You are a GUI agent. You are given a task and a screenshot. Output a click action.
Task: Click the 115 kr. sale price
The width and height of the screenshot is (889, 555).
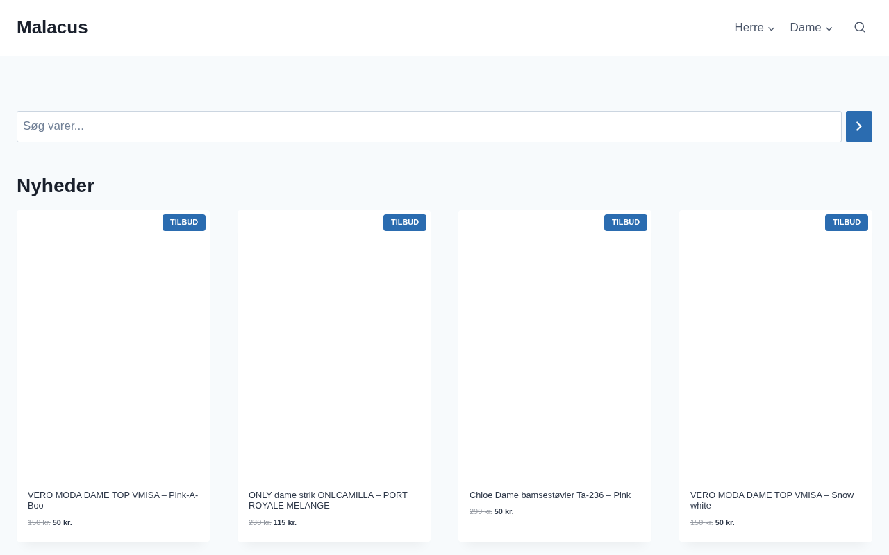[285, 522]
